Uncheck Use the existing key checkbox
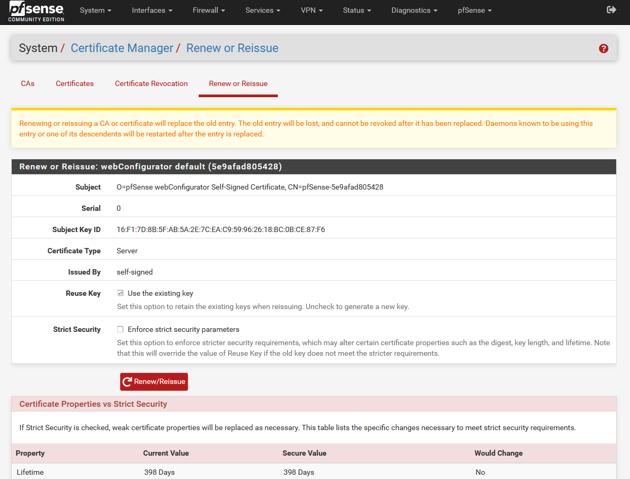 pyautogui.click(x=120, y=293)
